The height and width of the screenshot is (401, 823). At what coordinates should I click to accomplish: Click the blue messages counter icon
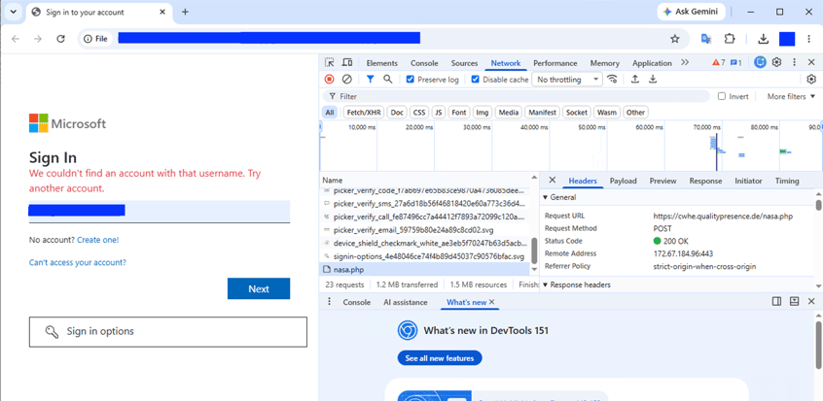(735, 63)
